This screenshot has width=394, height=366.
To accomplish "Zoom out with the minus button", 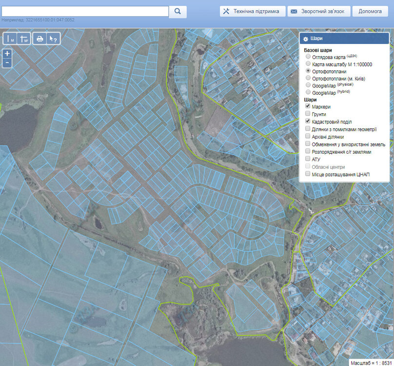I will pos(7,63).
